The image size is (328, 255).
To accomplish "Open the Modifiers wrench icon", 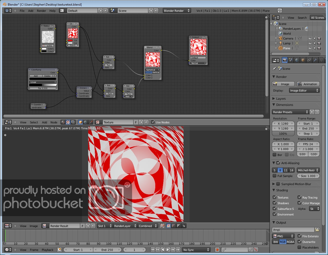I will point(315,60).
